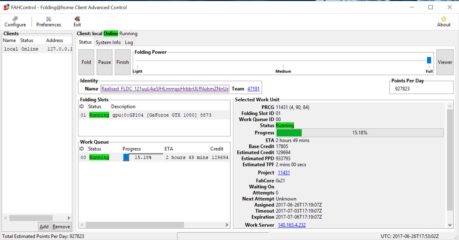Click the Clients list horizontal scrollbar thumb
This screenshot has height=240, width=459.
[31, 218]
